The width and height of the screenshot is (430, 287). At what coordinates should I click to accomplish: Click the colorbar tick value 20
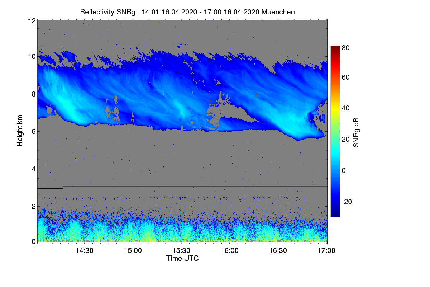346,140
